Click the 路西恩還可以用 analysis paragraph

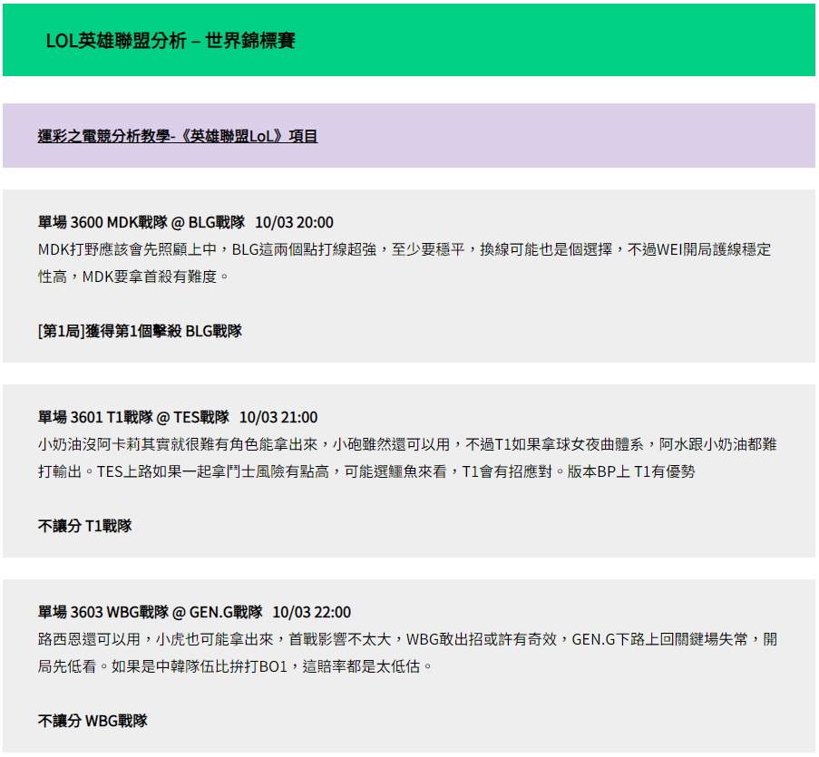coord(407,653)
